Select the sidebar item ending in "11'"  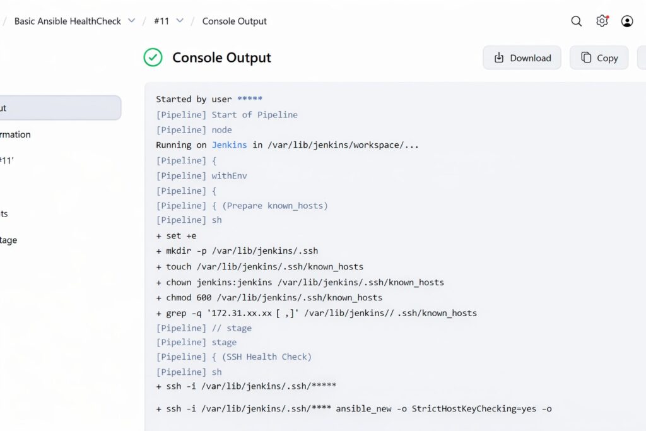[x=7, y=161]
